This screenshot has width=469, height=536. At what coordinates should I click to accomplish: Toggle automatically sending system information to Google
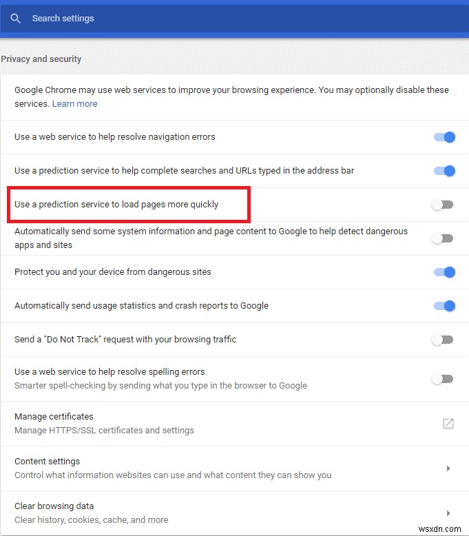click(x=442, y=238)
